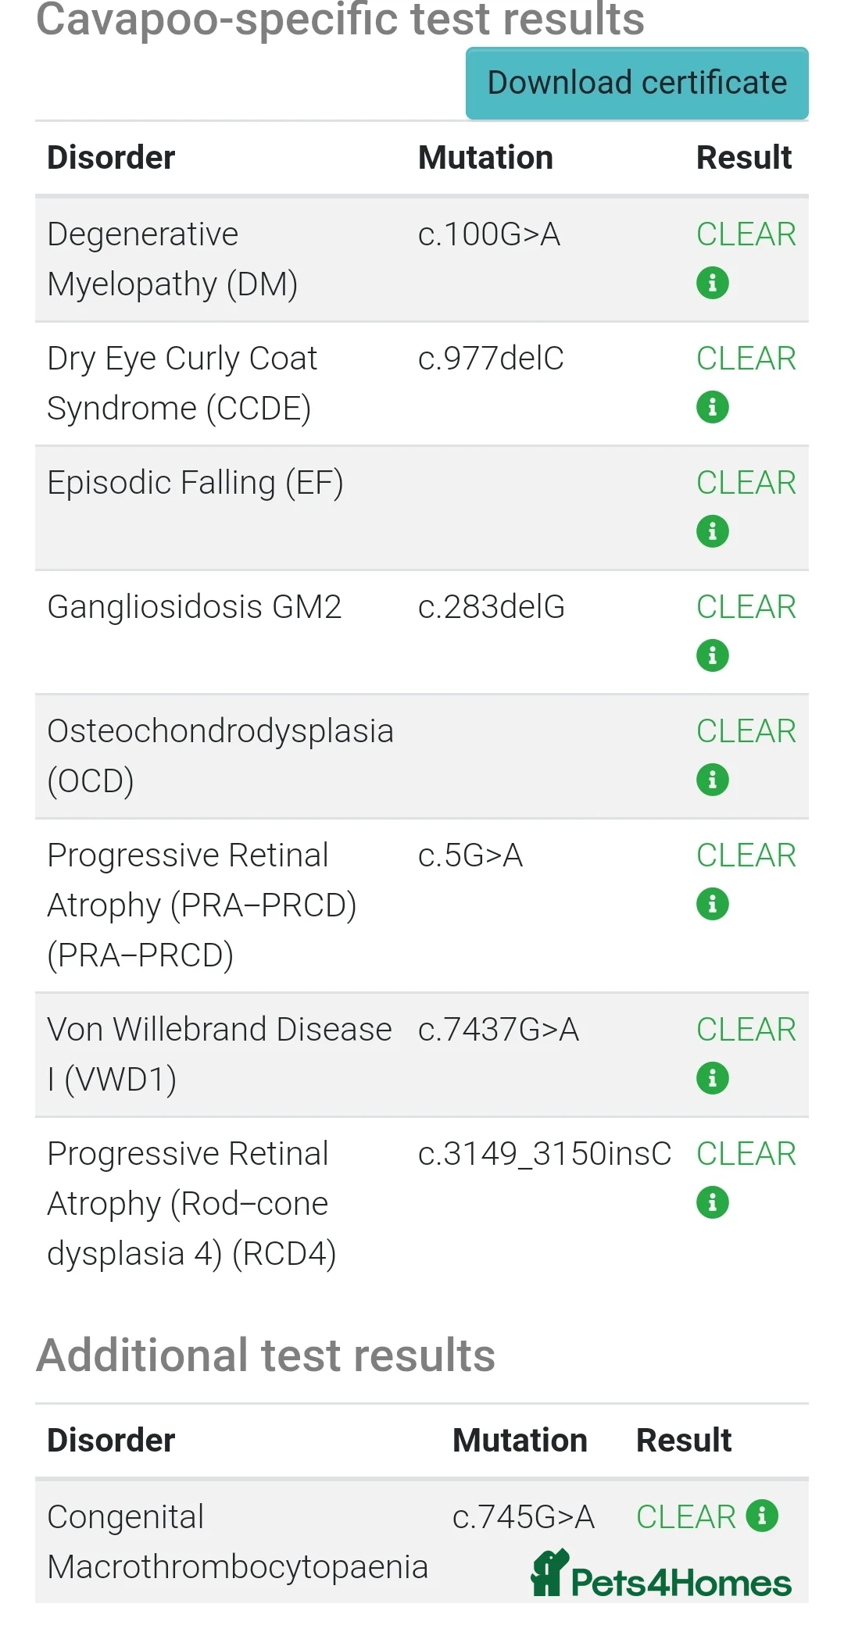Screen dimensions: 844x1625
Task: Click the Result header in Additional test results
Action: click(683, 1440)
